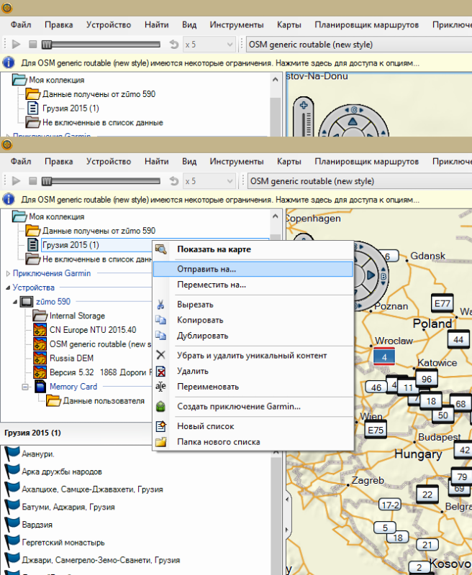Click the OSM restrictions notice in lower window

click(220, 200)
